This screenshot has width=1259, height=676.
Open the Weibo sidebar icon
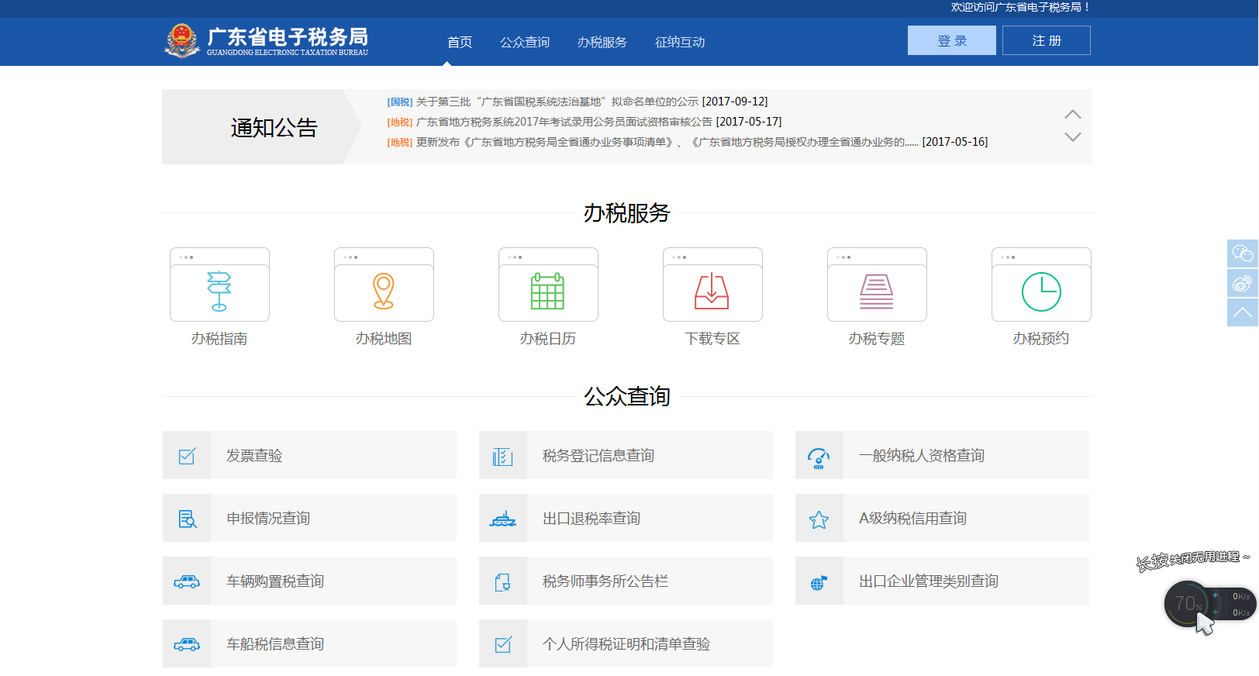[x=1243, y=283]
